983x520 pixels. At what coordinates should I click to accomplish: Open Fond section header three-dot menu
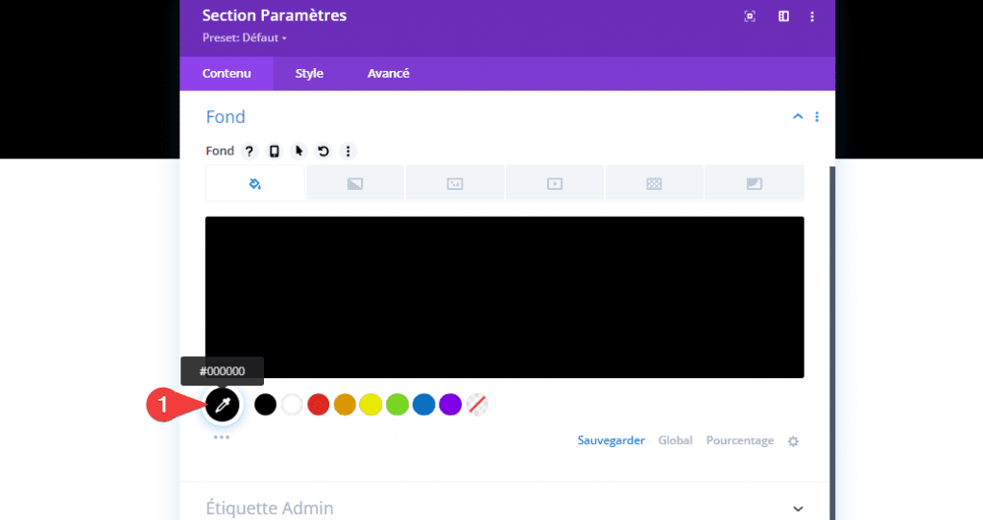coord(816,116)
